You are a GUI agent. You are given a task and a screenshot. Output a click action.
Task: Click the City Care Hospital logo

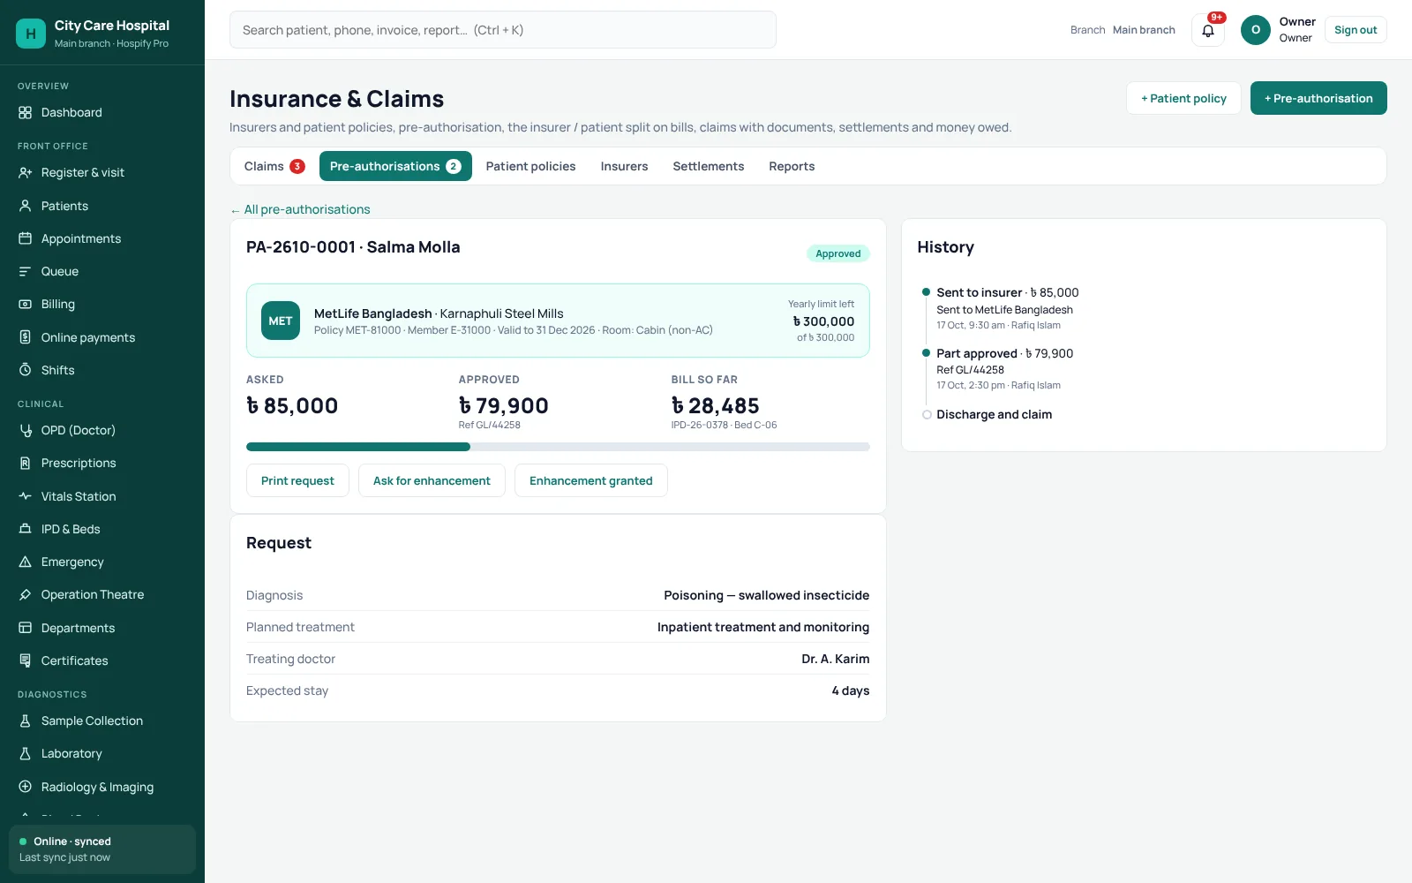click(31, 34)
